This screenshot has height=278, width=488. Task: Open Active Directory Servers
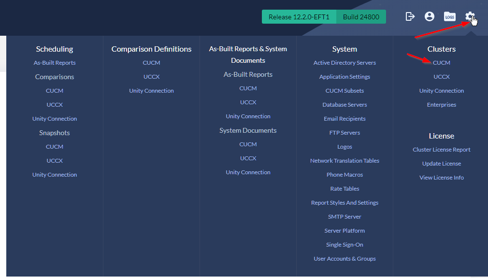(344, 63)
